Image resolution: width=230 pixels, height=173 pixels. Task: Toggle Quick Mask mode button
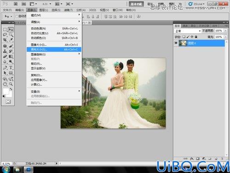pos(8,101)
